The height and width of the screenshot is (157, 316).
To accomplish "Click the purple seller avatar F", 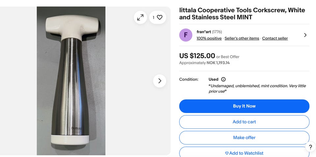I will [186, 35].
